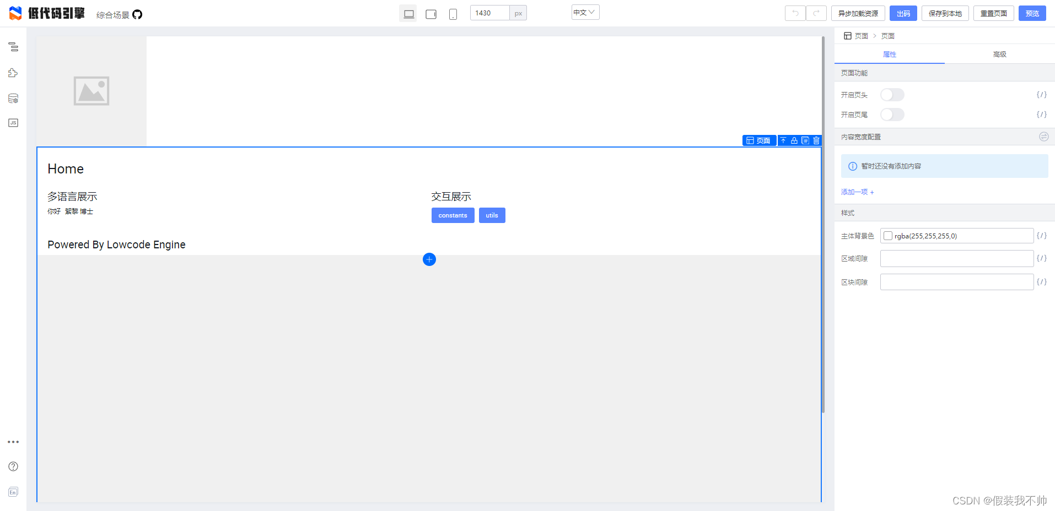Click the first 页面 breadcrumb
The height and width of the screenshot is (511, 1055).
click(x=861, y=36)
